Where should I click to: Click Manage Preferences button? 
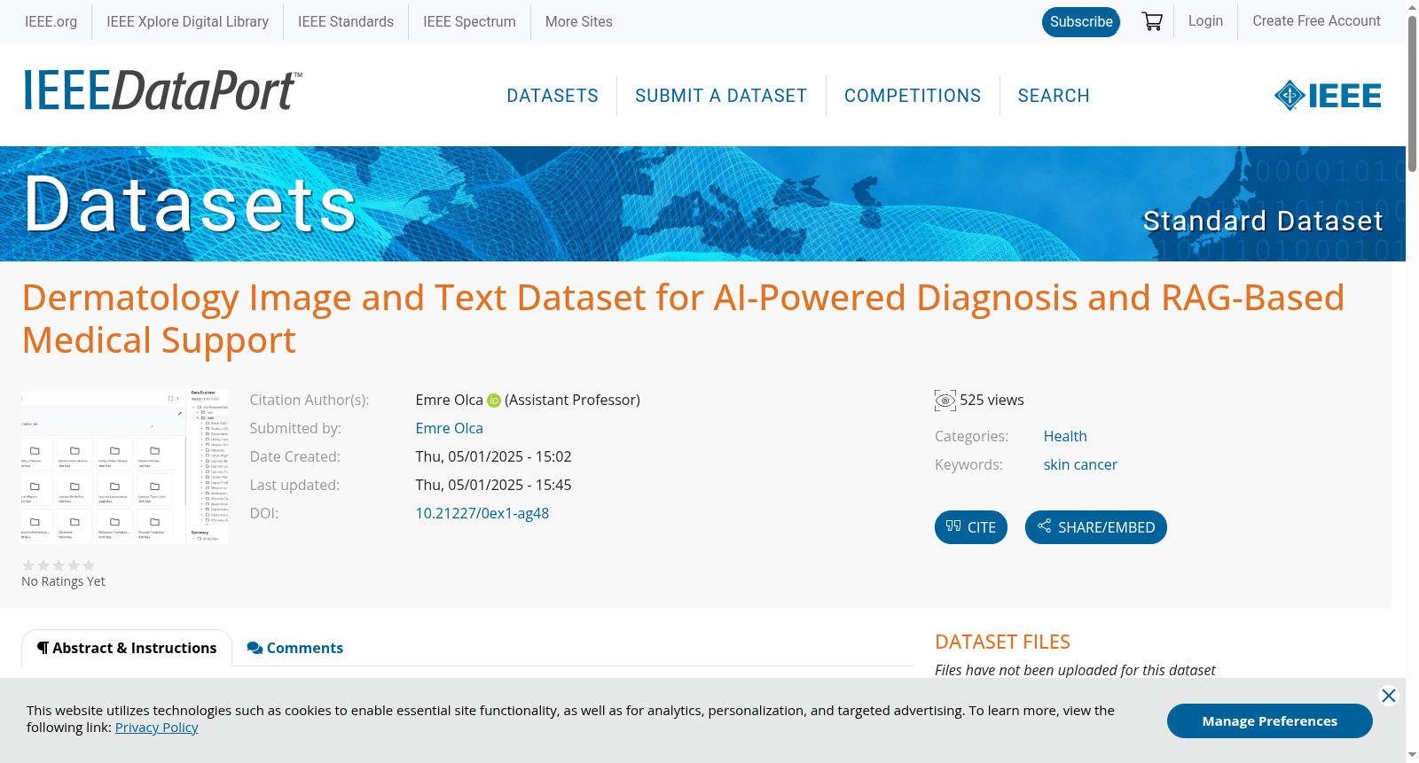click(x=1270, y=720)
